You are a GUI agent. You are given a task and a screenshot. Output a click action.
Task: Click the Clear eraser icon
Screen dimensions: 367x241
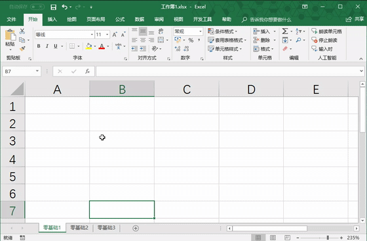pyautogui.click(x=285, y=49)
